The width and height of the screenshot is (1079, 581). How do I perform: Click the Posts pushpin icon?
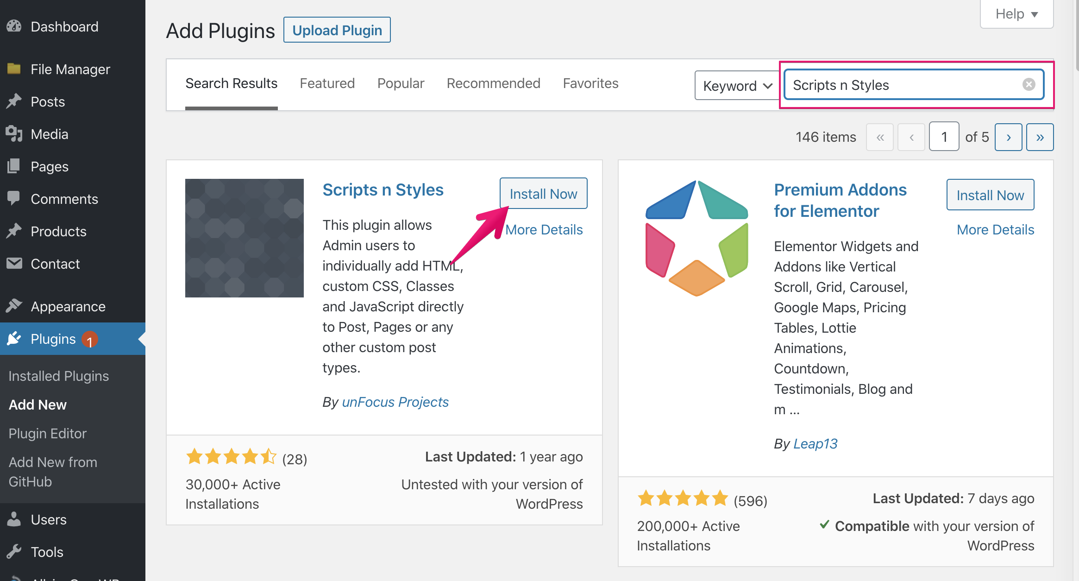14,101
